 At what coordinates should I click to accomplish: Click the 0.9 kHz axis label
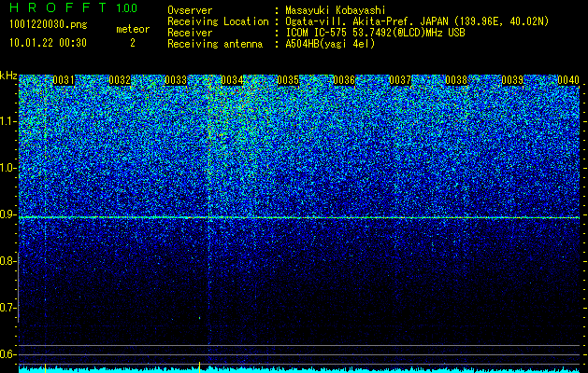(7, 214)
